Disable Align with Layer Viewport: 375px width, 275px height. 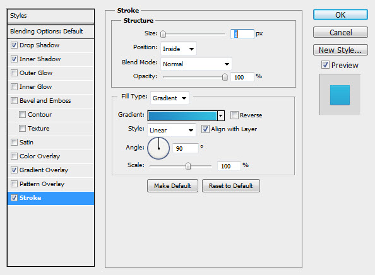[x=205, y=129]
